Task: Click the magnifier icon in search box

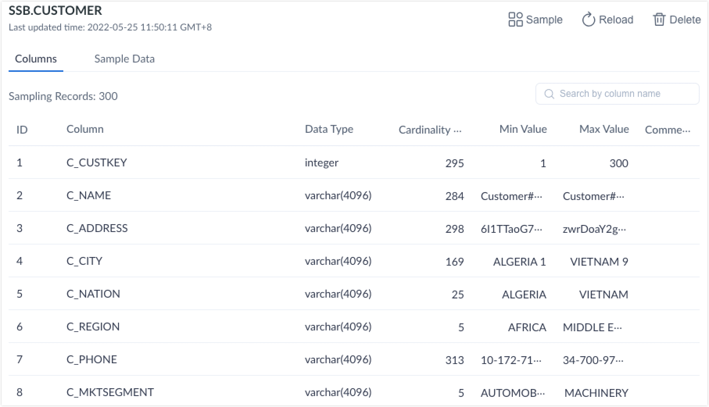Action: click(x=549, y=94)
